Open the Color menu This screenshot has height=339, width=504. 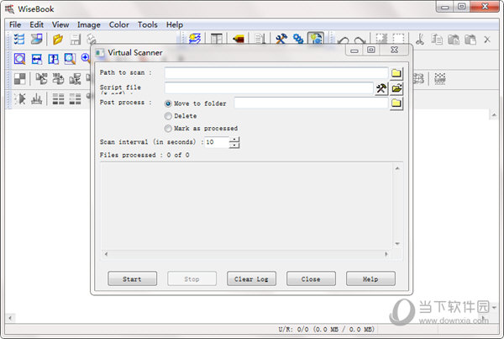coord(119,24)
